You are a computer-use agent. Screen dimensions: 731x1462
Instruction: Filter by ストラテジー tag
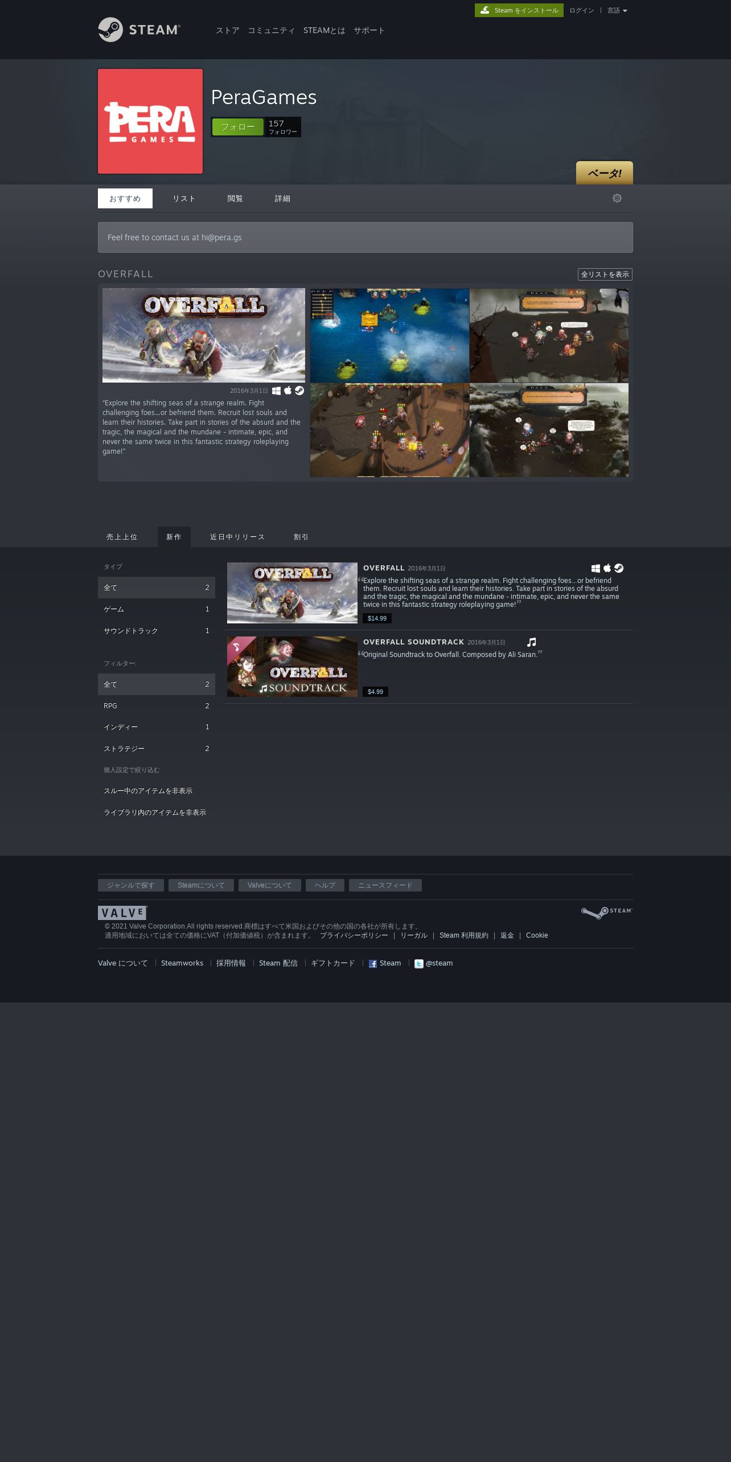click(157, 749)
